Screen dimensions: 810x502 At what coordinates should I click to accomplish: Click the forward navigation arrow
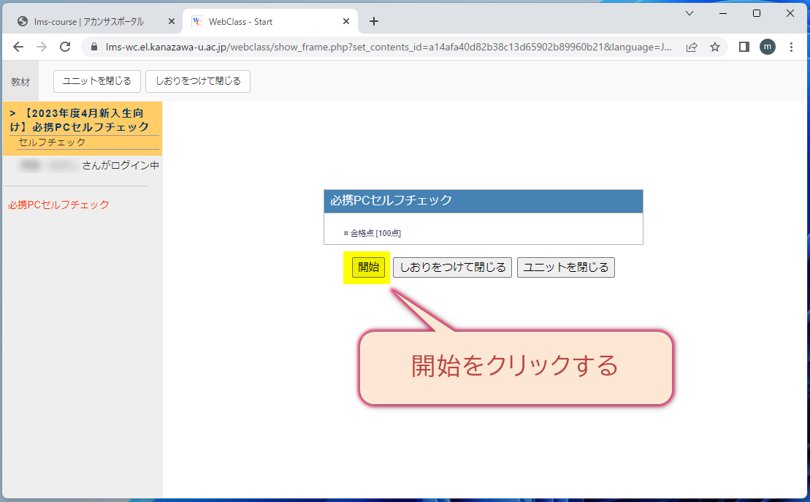[42, 46]
